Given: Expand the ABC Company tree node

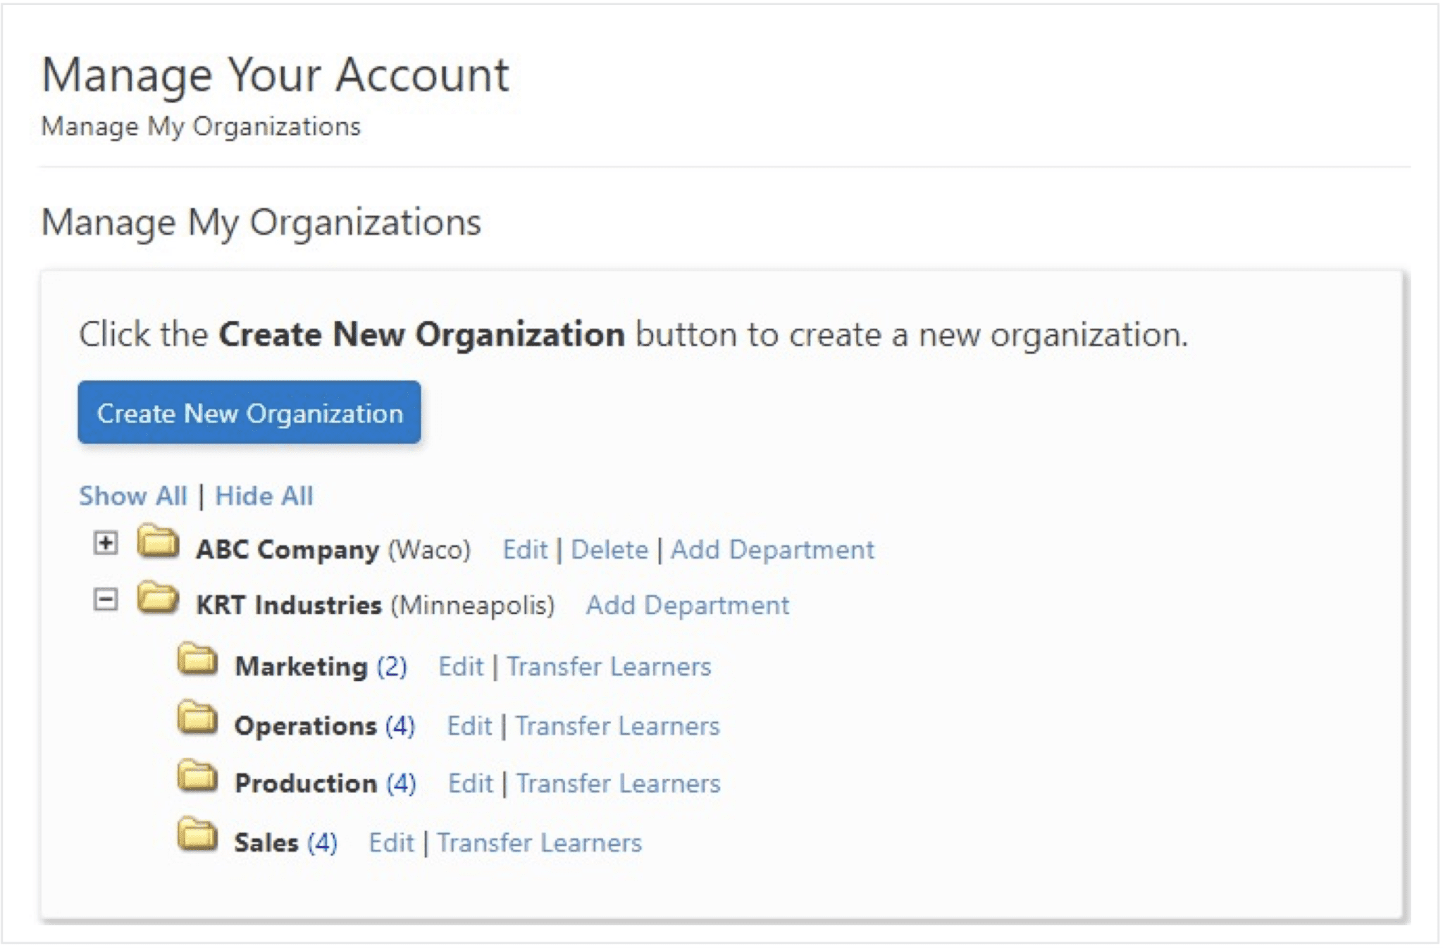Looking at the screenshot, I should pos(106,544).
